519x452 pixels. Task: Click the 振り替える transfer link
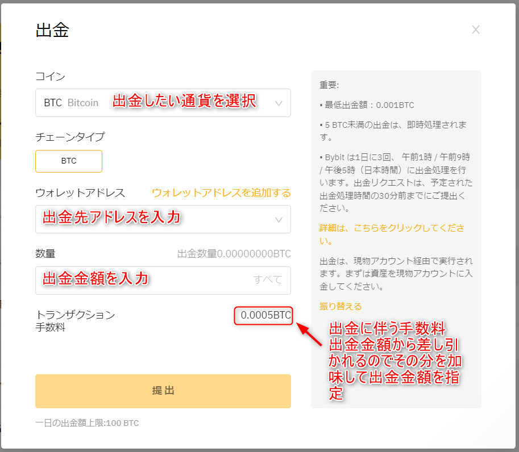click(341, 306)
